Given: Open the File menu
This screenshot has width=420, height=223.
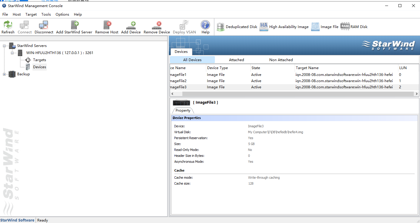Looking at the screenshot, I should (5, 14).
